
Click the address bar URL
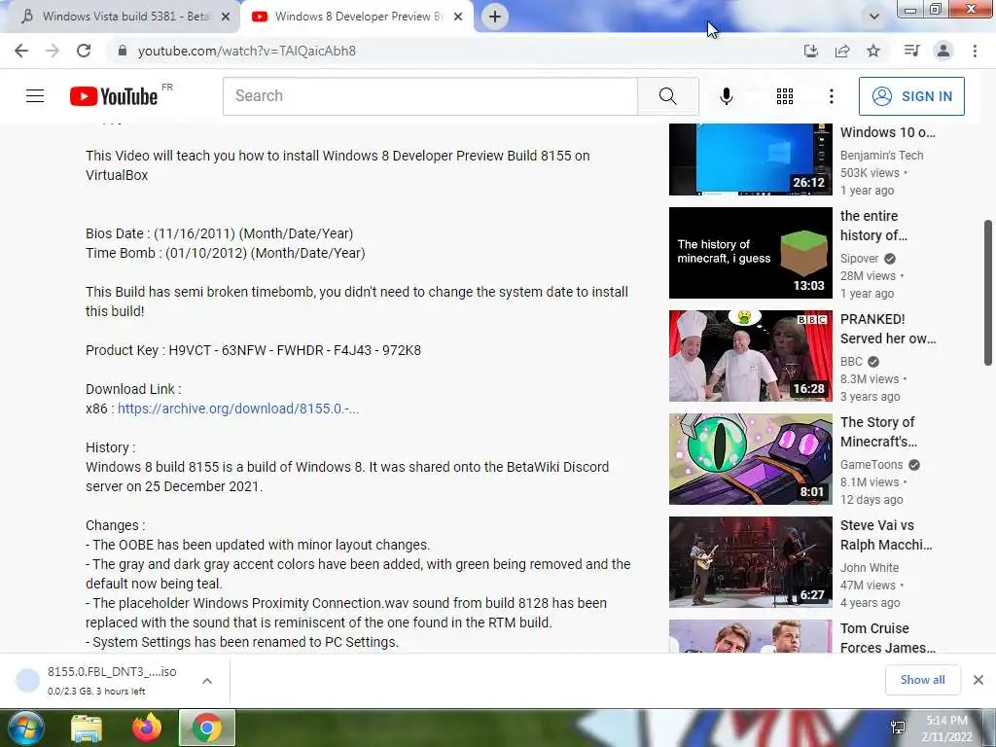point(246,51)
